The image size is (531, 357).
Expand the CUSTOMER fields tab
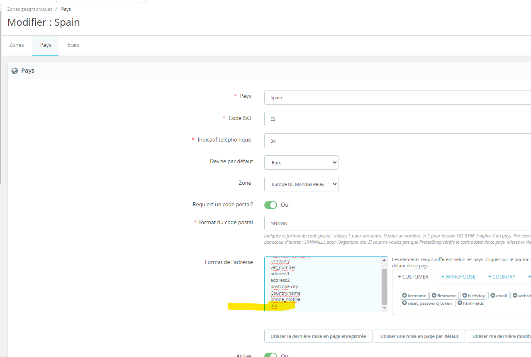[413, 276]
